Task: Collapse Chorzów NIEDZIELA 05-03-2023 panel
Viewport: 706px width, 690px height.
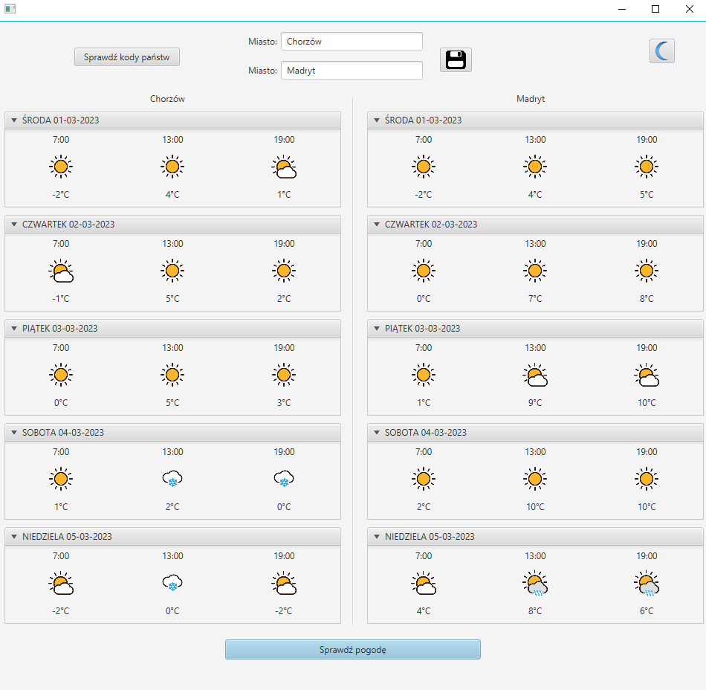Action: click(14, 536)
